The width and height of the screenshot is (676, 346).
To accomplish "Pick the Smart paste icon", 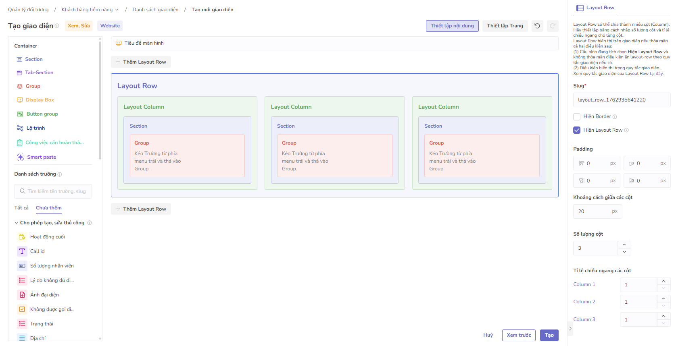I will (21, 157).
